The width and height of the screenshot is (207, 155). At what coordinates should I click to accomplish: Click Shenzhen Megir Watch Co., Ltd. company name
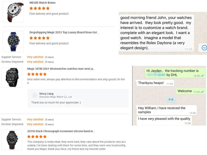click(x=56, y=97)
